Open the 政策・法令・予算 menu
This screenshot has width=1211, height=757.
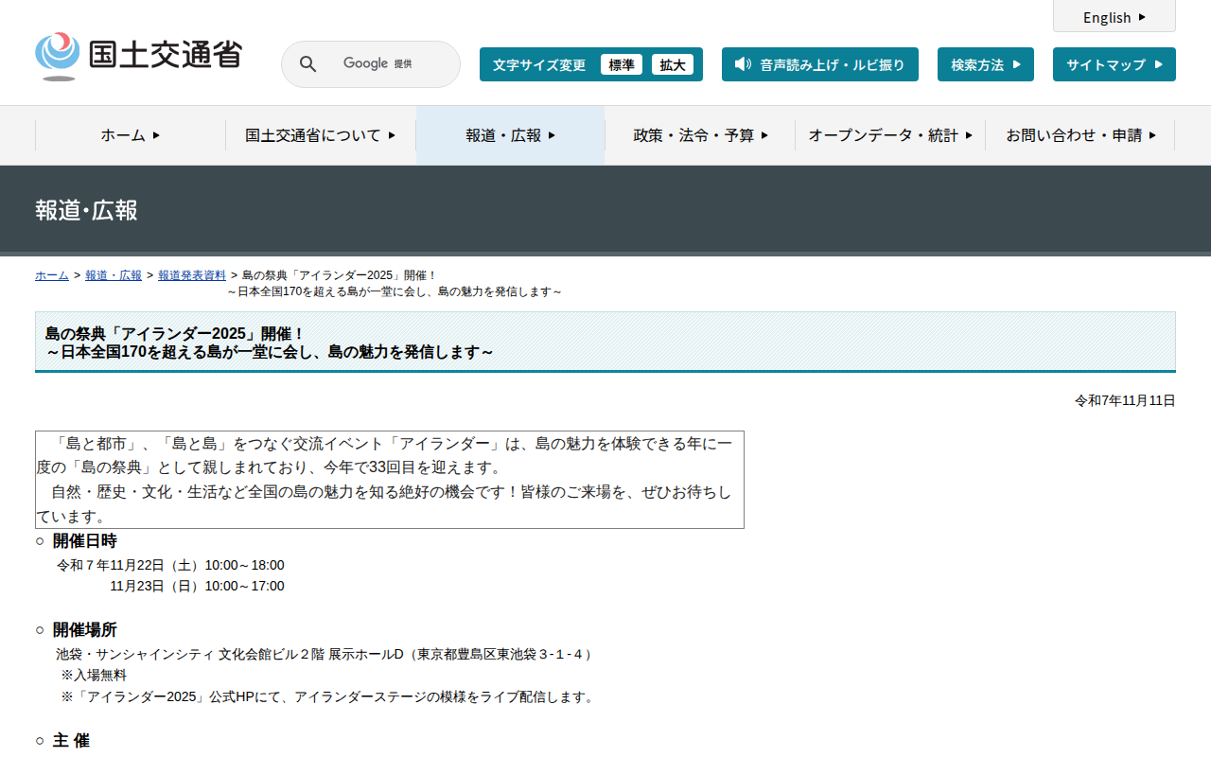tap(700, 135)
